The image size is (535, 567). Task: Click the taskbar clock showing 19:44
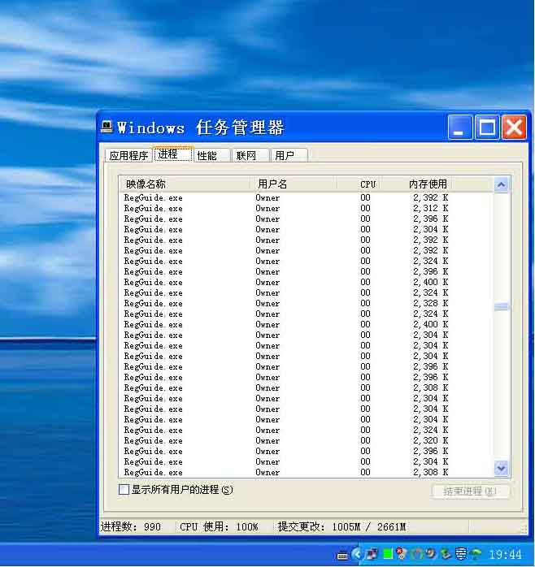505,554
